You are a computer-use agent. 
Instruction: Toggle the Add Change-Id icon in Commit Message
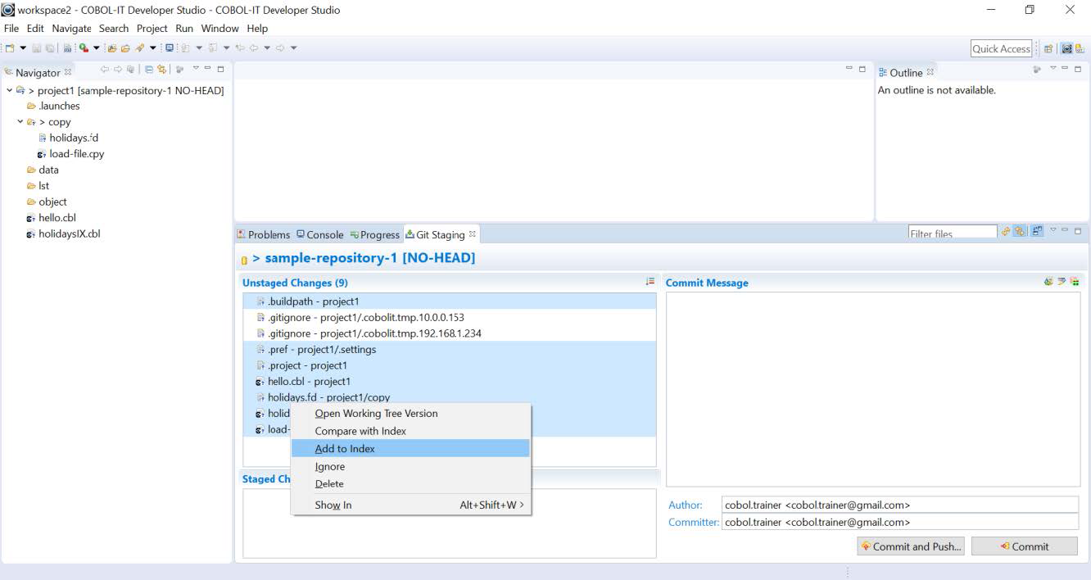click(x=1075, y=282)
